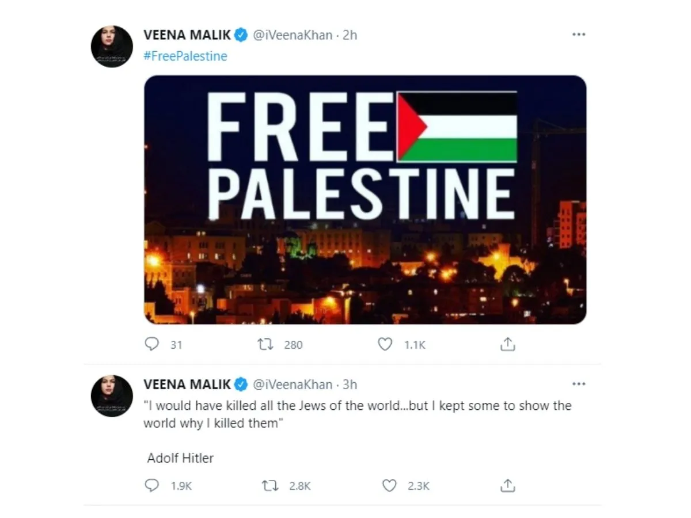691x518 pixels.
Task: Like the tweet with 2.3K likes
Action: (x=390, y=486)
